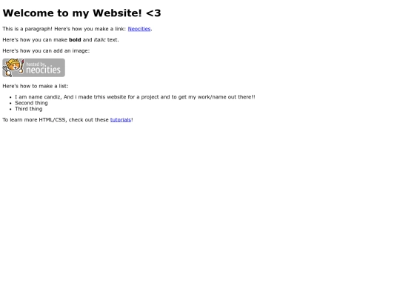Click the second list bullet point

(x=10, y=103)
